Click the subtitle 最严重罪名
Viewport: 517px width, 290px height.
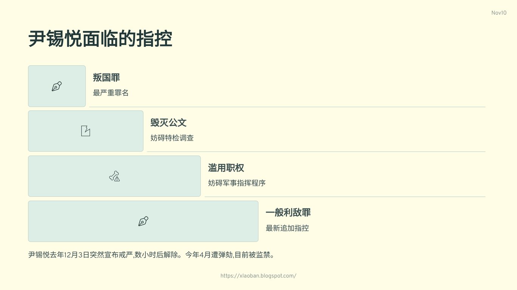[111, 93]
